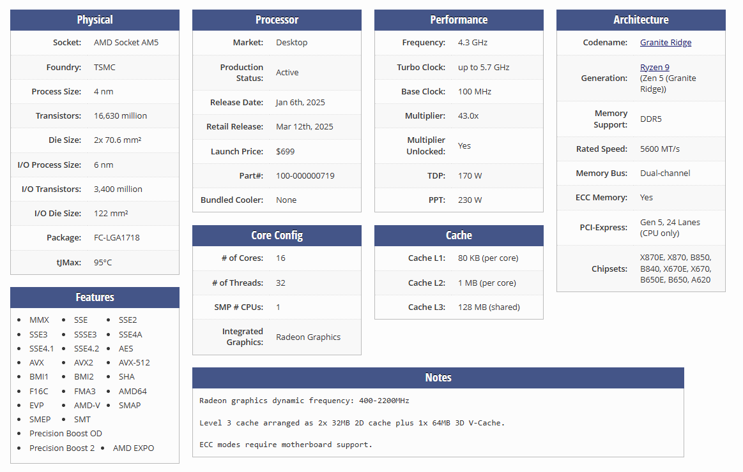Click the AMD Socket AM5 value
Image resolution: width=743 pixels, height=472 pixels.
126,43
